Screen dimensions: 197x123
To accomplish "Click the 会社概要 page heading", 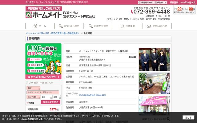I will (x=34, y=38).
